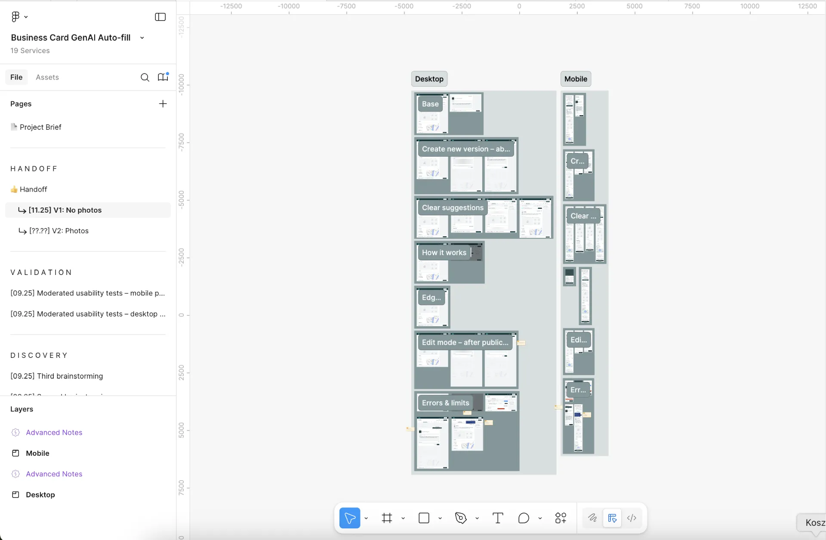Image resolution: width=826 pixels, height=540 pixels.
Task: Switch to the Assets tab
Action: (x=47, y=77)
